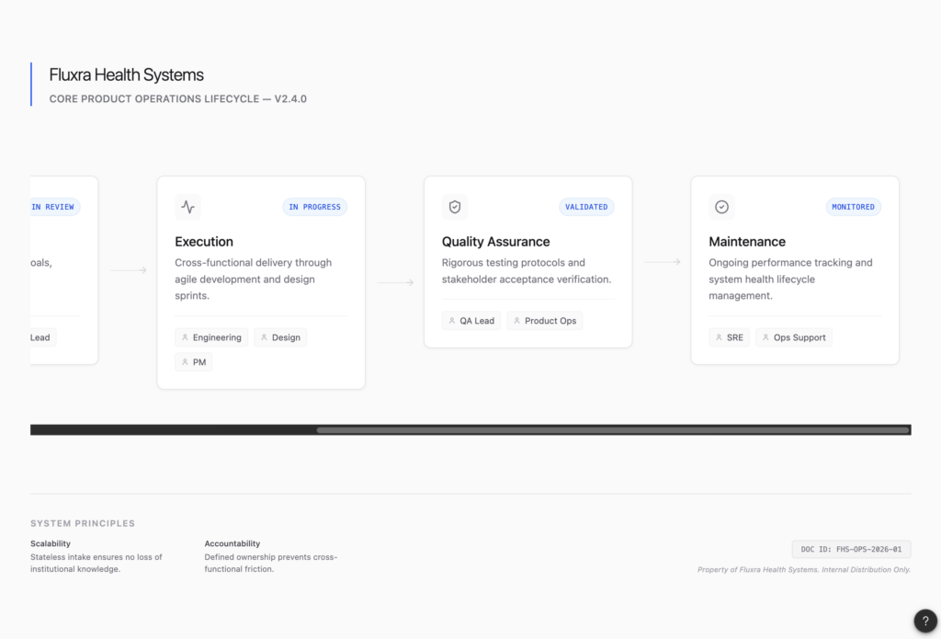Click the horizontal scrollbar thumb
The image size is (941, 639).
[613, 430]
